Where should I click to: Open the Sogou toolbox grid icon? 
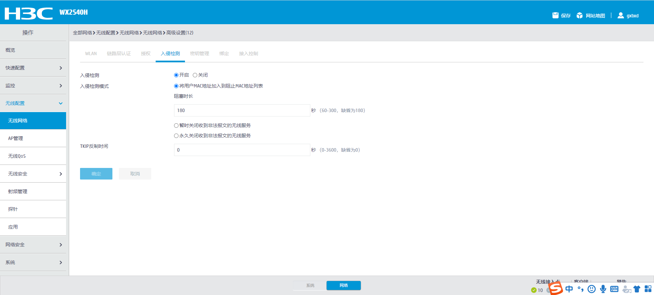(648, 289)
